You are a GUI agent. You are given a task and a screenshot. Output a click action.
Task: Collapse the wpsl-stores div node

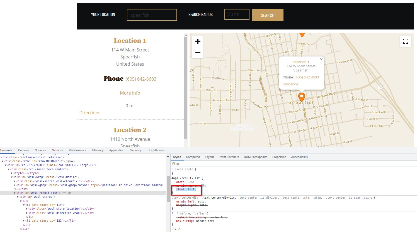click(x=18, y=197)
